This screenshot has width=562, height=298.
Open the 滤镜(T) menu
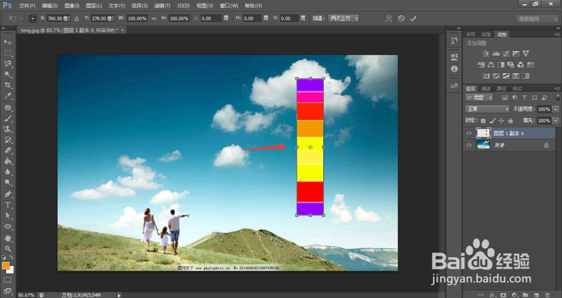click(x=162, y=6)
